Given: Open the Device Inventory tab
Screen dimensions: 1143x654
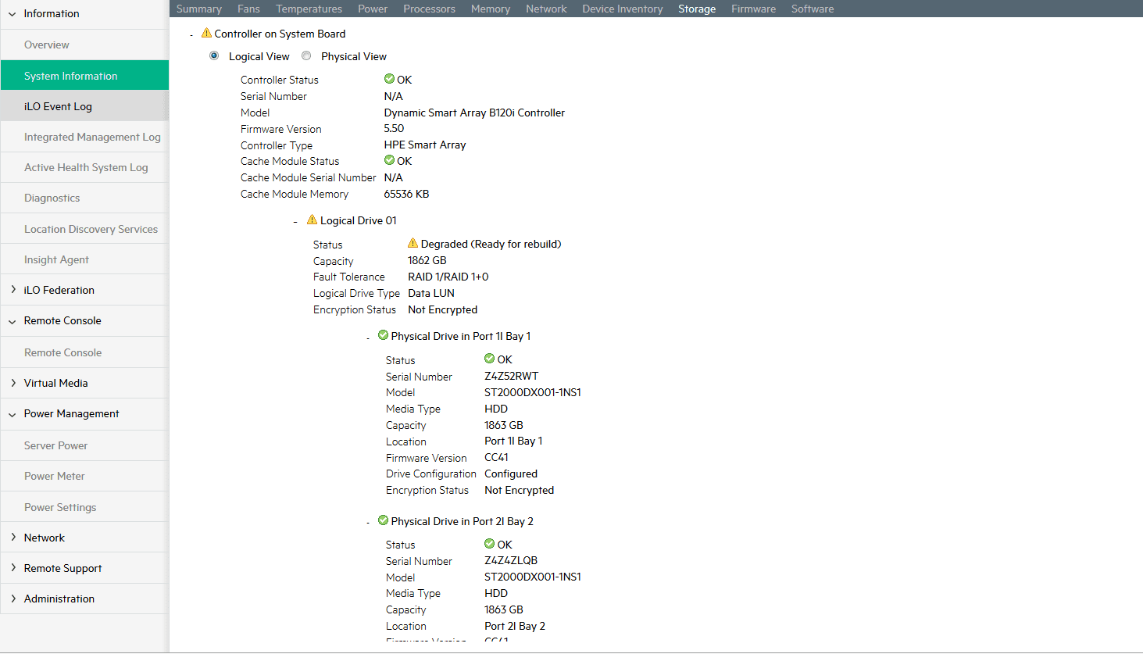Looking at the screenshot, I should click(x=623, y=9).
